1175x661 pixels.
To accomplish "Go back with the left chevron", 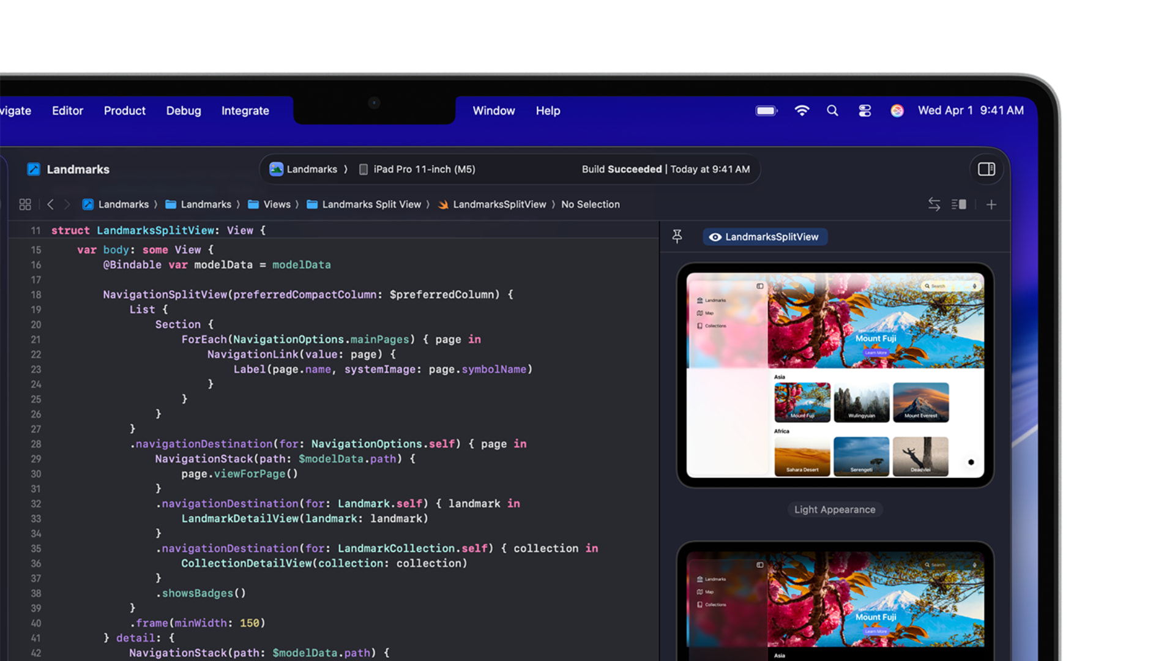I will (50, 204).
